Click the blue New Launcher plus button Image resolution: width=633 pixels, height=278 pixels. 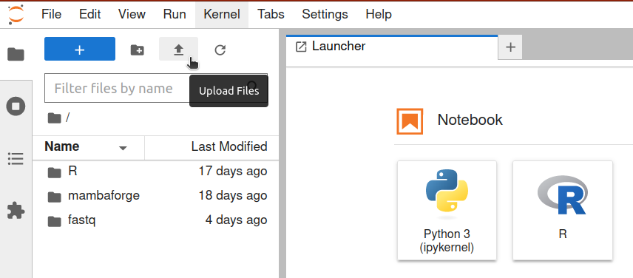click(80, 49)
